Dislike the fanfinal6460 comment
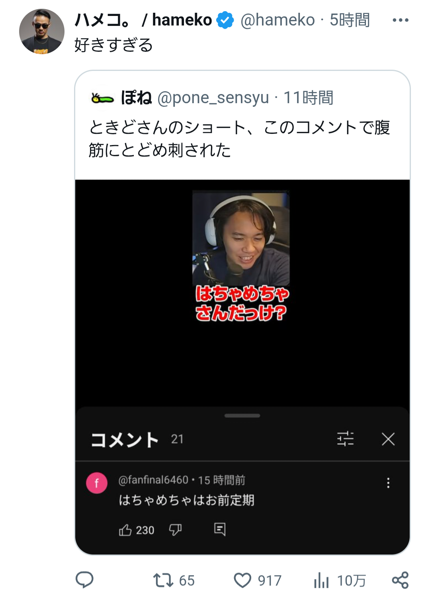 (175, 530)
